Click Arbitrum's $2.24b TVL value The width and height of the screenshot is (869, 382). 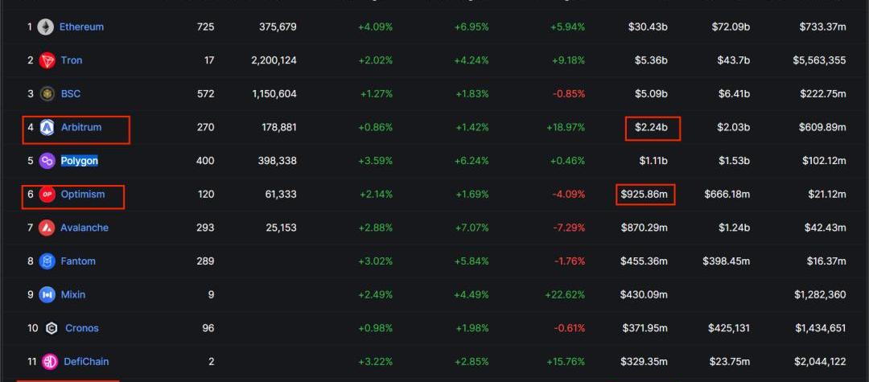click(651, 127)
